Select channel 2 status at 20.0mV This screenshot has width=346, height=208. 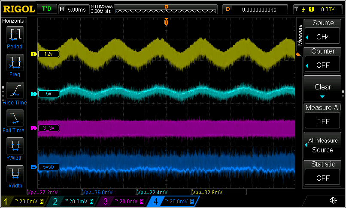pyautogui.click(x=73, y=201)
